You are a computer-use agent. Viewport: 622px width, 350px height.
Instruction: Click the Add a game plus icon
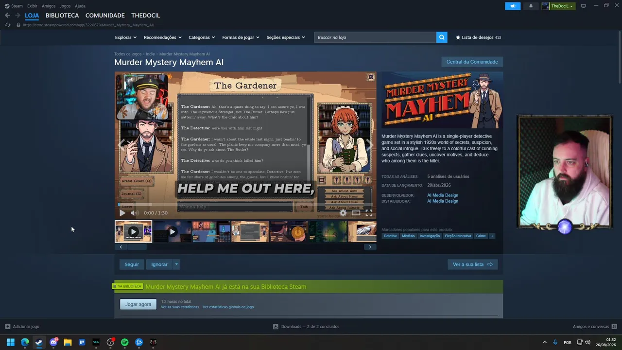pos(8,327)
